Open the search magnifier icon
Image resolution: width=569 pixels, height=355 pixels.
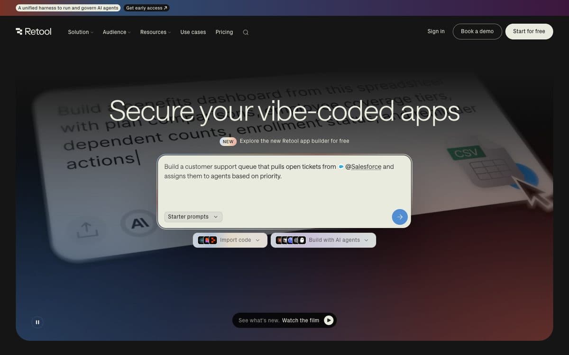pos(246,32)
